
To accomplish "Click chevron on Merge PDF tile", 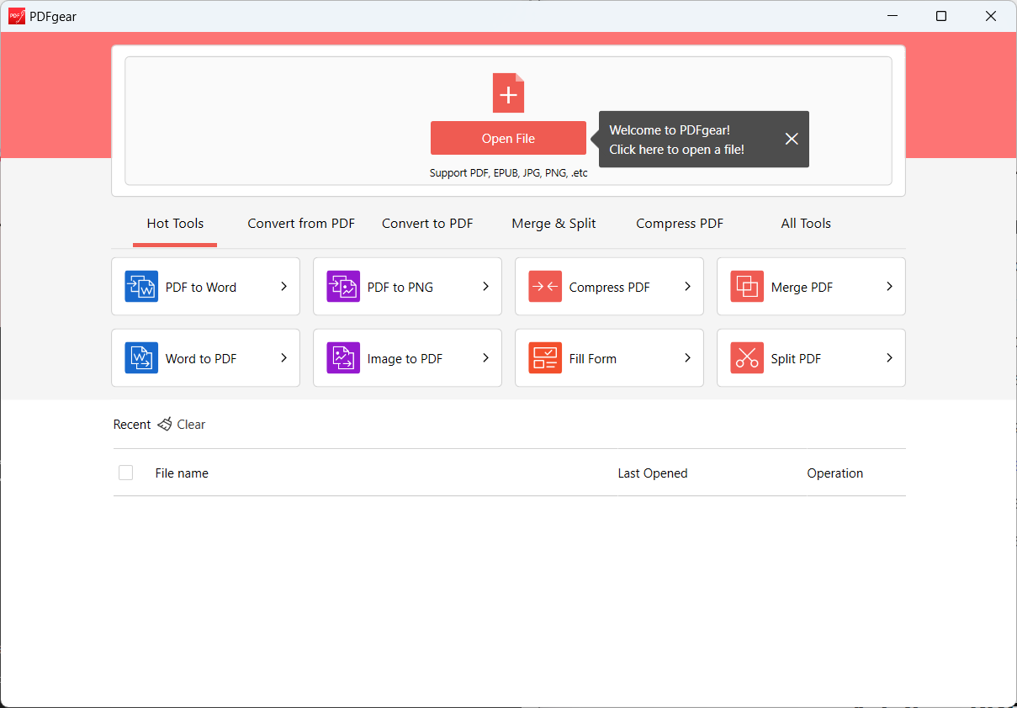I will 889,287.
